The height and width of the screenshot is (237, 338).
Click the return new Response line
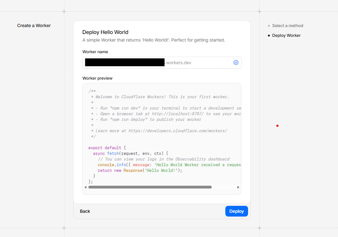[x=140, y=171]
